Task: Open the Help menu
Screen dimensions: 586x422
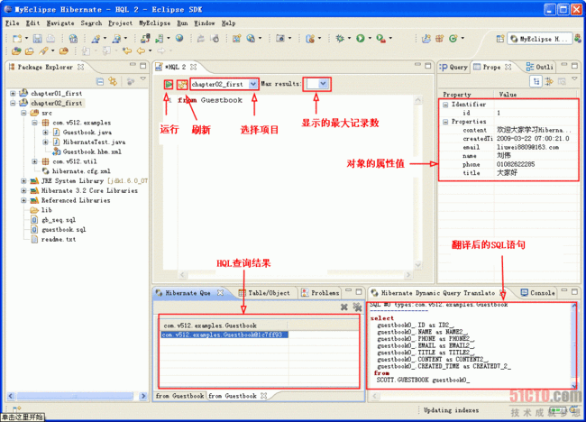Action: pos(228,23)
